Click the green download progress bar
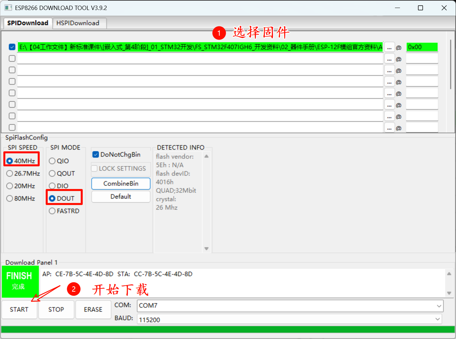Viewport: 456px width, 339px height. [228, 329]
